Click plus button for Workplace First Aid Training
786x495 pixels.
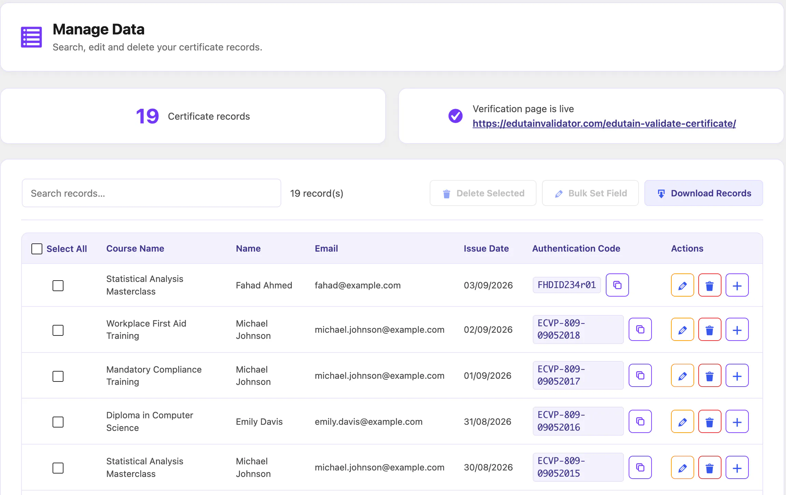point(737,329)
